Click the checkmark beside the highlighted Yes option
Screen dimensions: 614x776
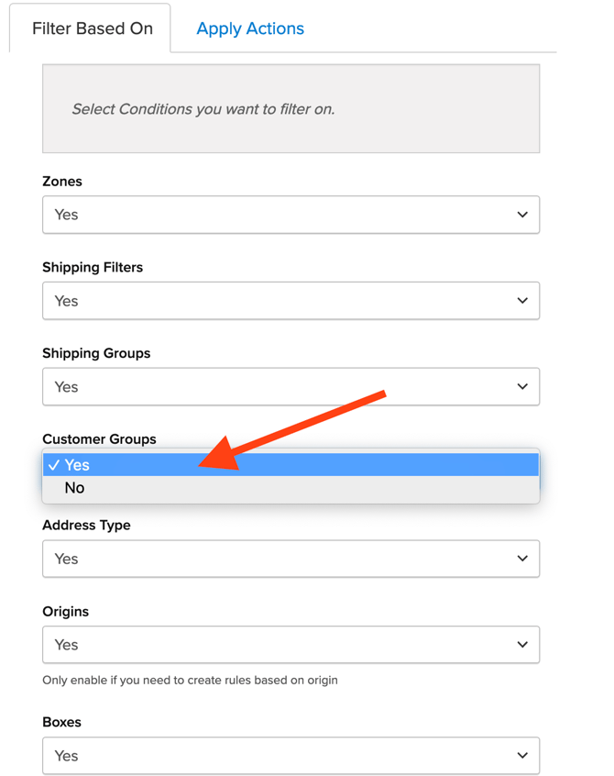[x=55, y=465]
